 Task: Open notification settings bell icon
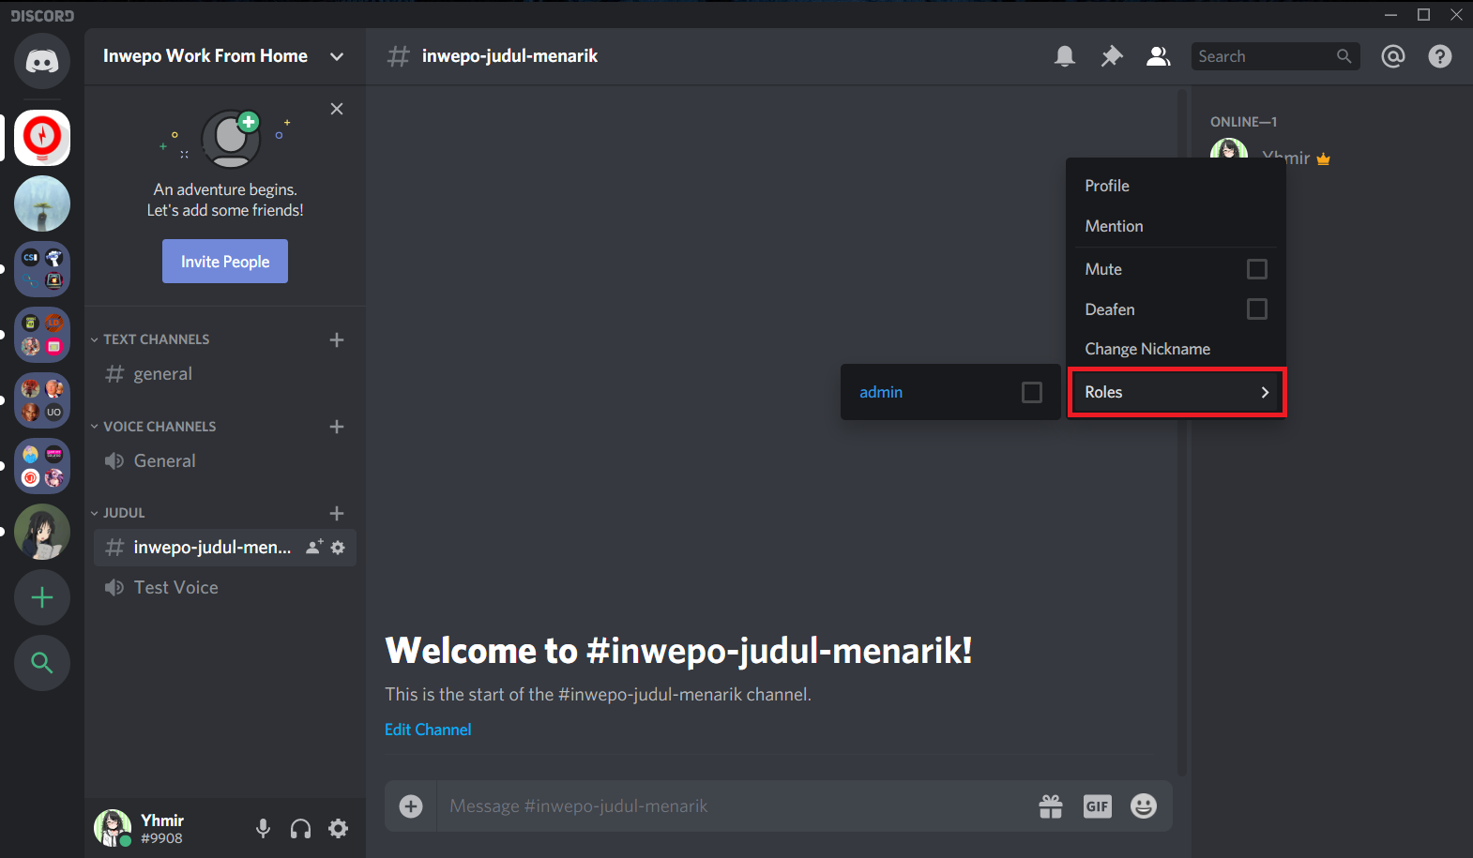tap(1064, 56)
